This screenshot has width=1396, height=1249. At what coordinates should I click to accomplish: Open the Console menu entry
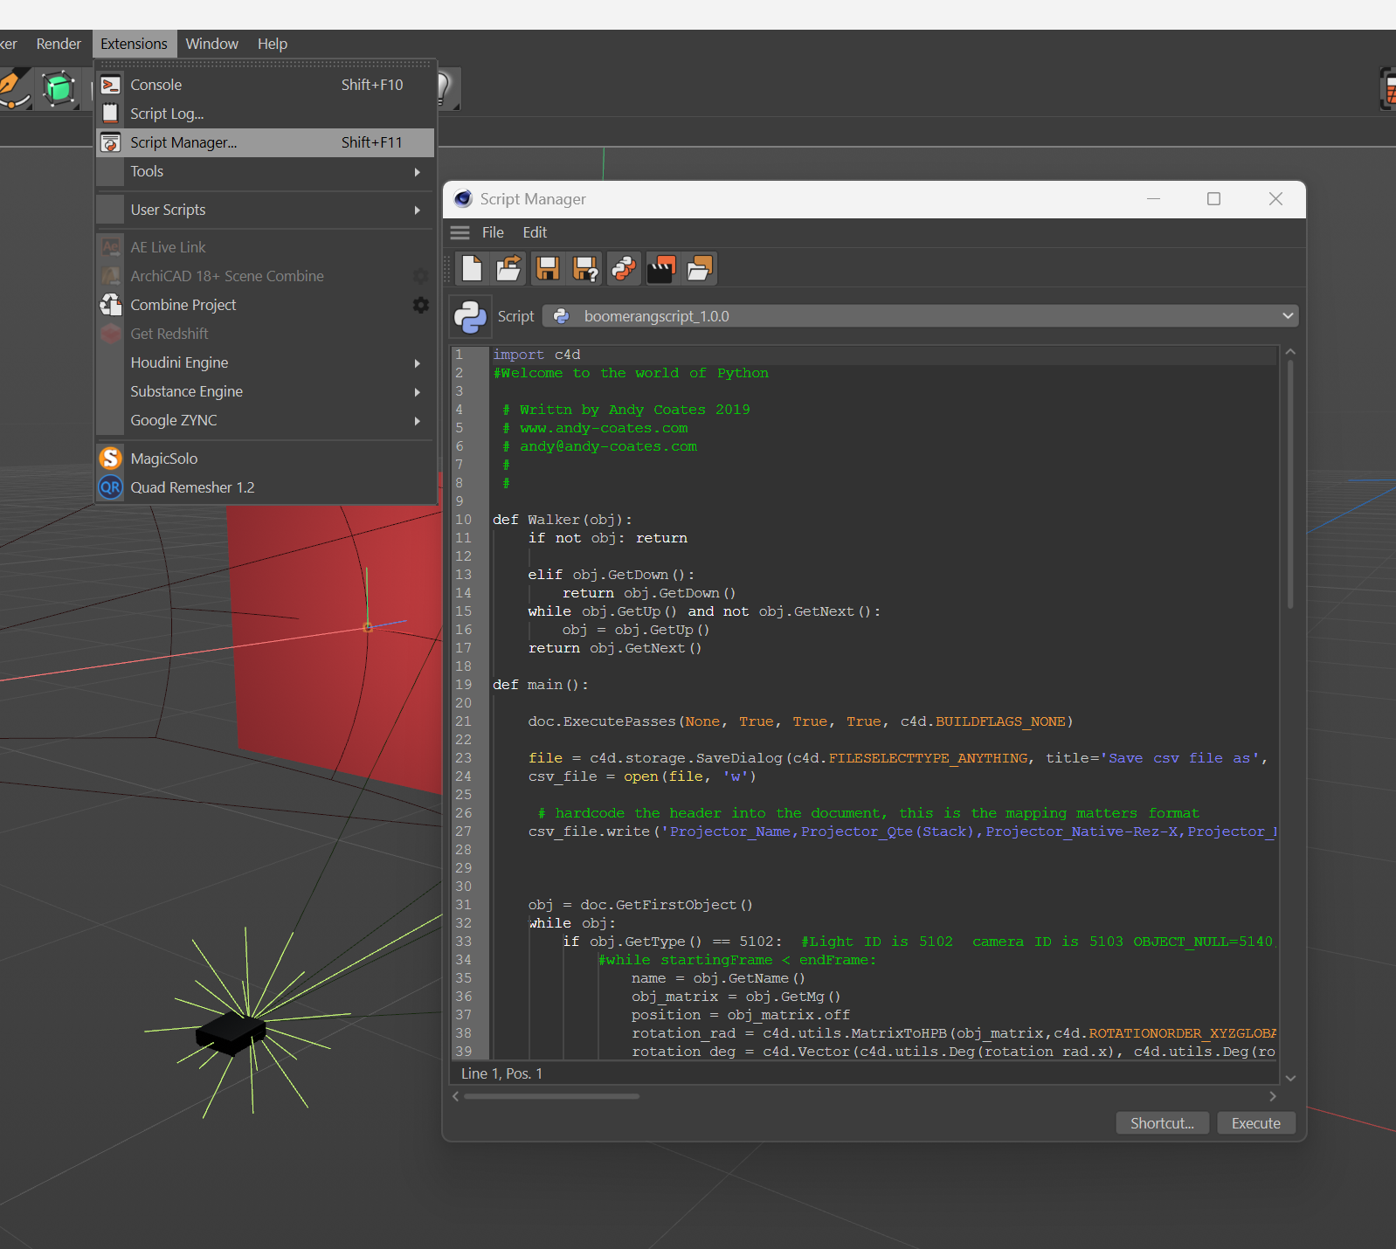(156, 85)
